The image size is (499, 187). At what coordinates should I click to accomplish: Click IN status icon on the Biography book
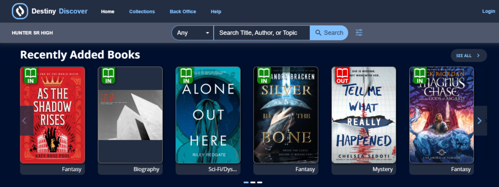(x=109, y=76)
